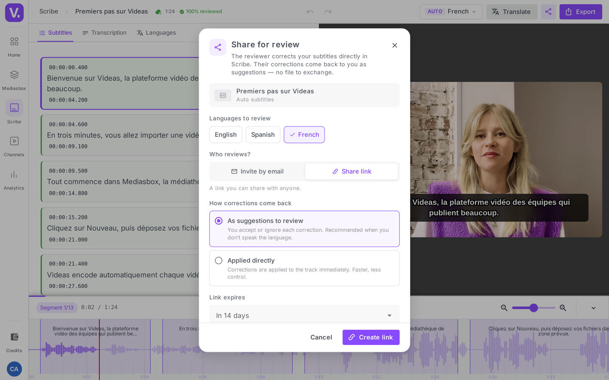Click the purple share icon in header

coord(548,12)
